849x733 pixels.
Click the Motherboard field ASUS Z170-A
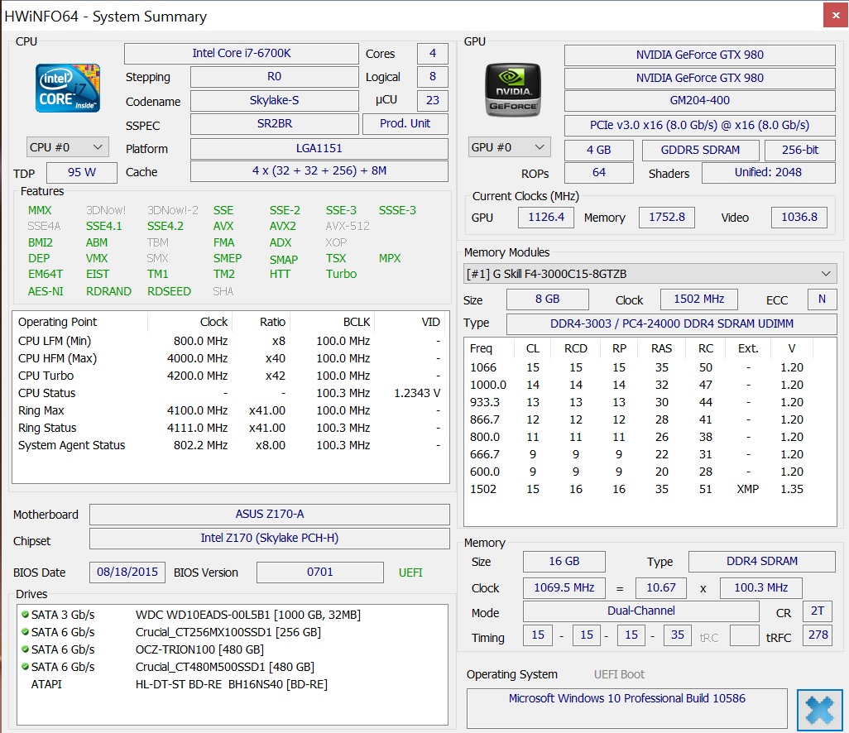(x=270, y=515)
